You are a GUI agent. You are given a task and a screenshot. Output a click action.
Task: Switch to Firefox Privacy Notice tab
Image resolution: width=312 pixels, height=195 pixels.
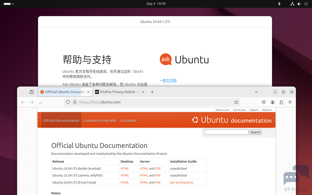(x=120, y=92)
